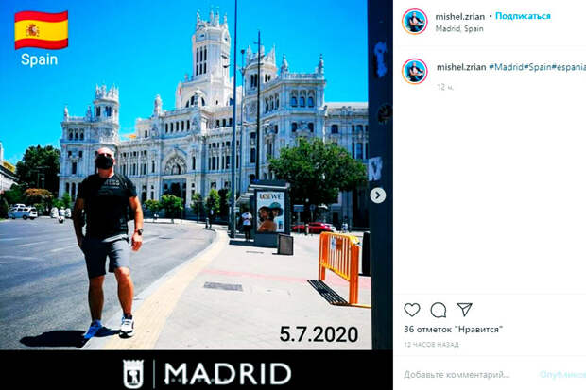Open mishel.zrian username in post header
586x390 pixels.
pyautogui.click(x=460, y=16)
